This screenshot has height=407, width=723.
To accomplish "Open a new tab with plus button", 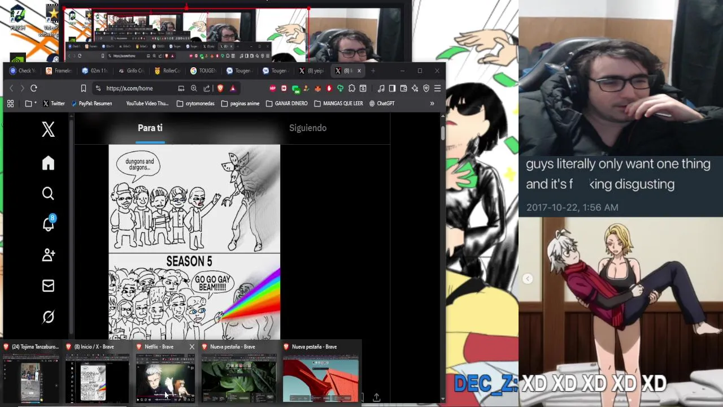I will coord(373,71).
